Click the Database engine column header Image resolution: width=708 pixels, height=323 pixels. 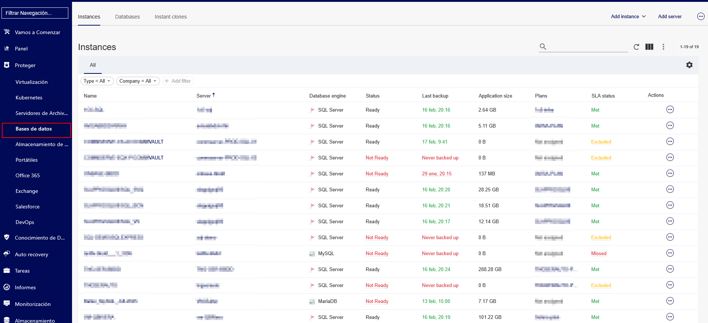click(x=327, y=96)
